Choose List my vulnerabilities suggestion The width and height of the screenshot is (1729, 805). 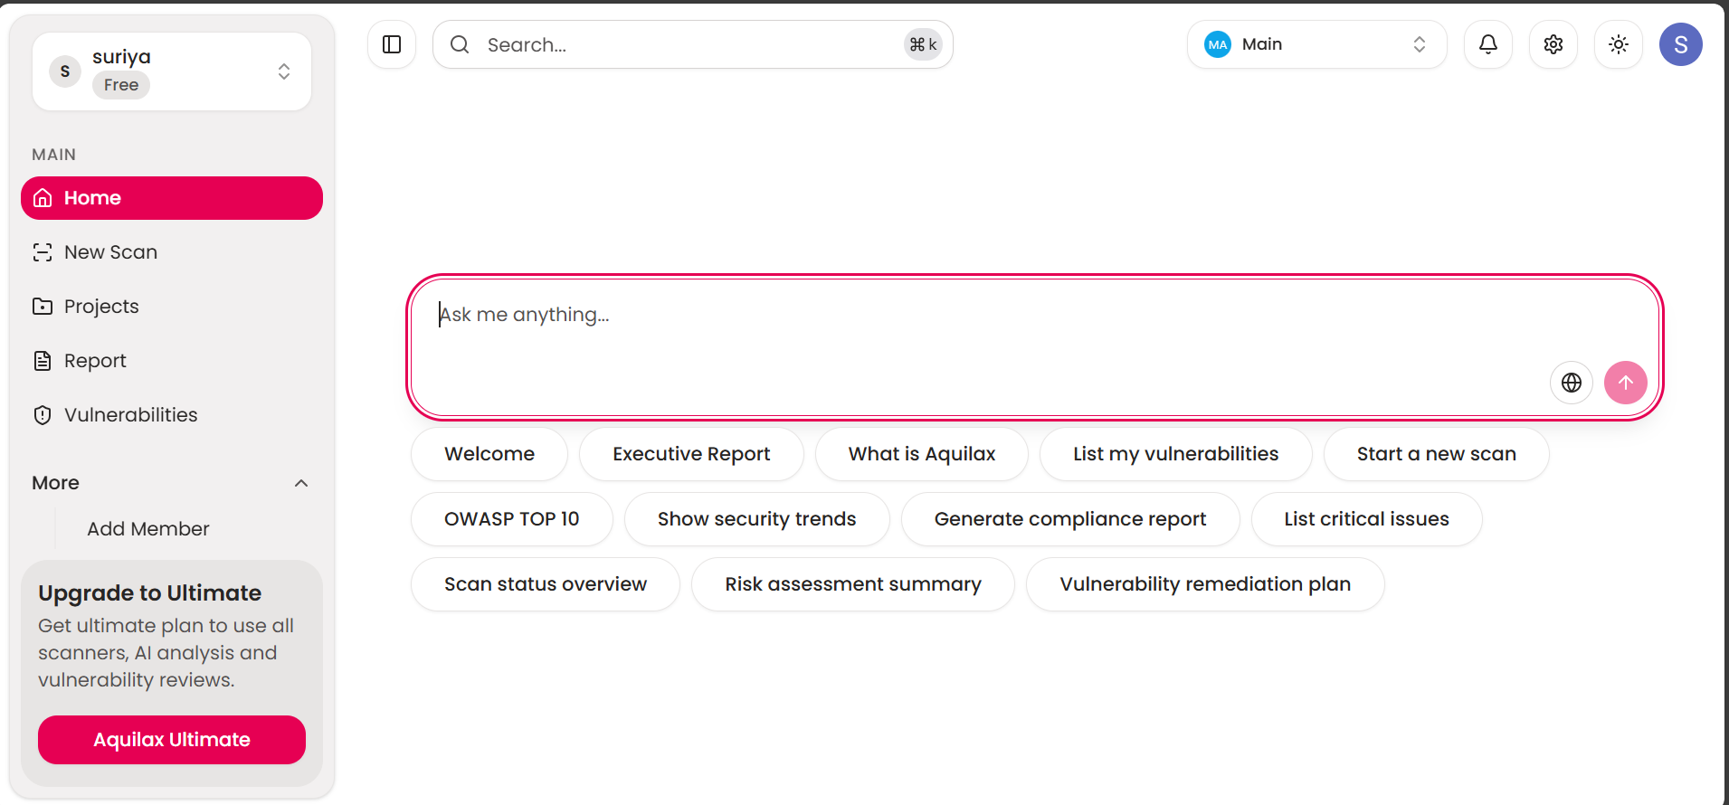click(1176, 454)
